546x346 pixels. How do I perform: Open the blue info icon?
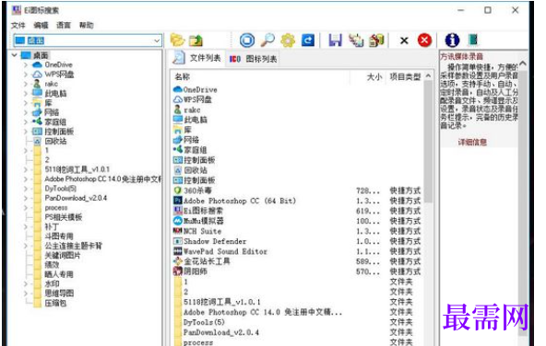click(452, 40)
